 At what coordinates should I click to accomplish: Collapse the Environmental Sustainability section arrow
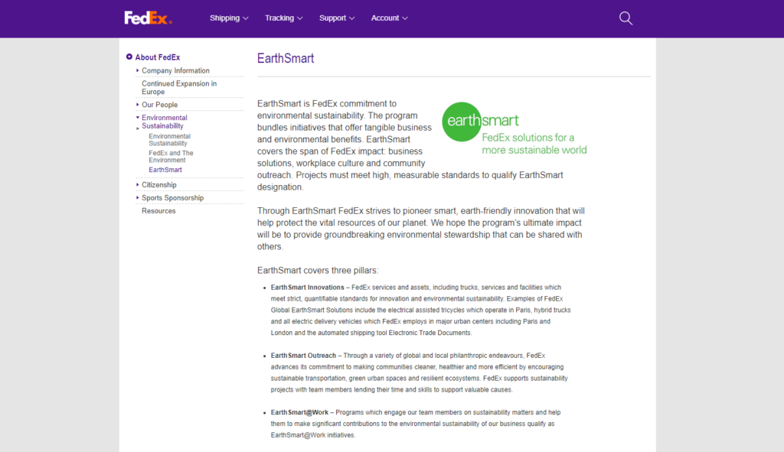coord(138,117)
